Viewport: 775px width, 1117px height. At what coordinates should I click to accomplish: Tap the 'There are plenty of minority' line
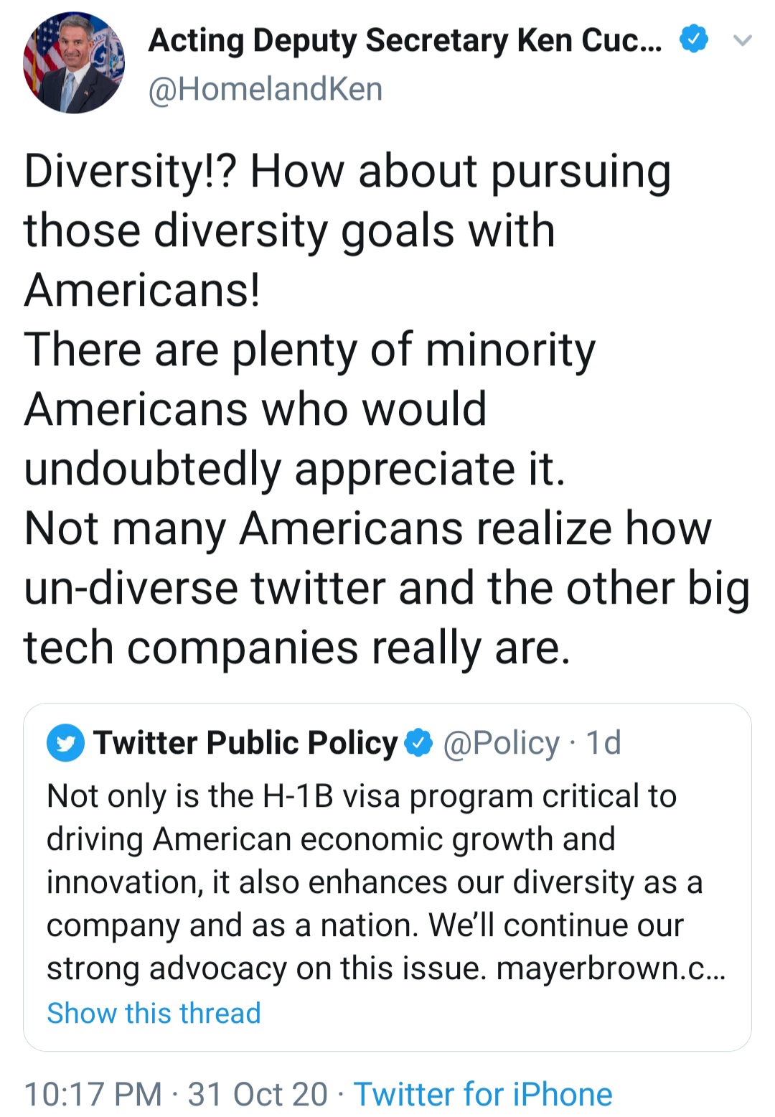tap(310, 350)
